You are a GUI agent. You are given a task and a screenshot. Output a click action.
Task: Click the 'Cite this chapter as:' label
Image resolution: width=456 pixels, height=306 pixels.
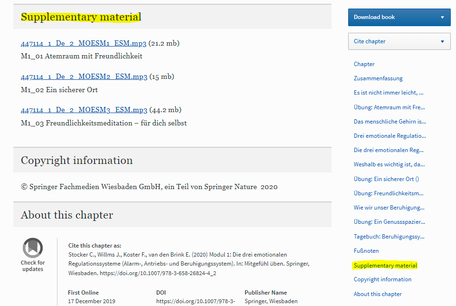[x=95, y=246]
